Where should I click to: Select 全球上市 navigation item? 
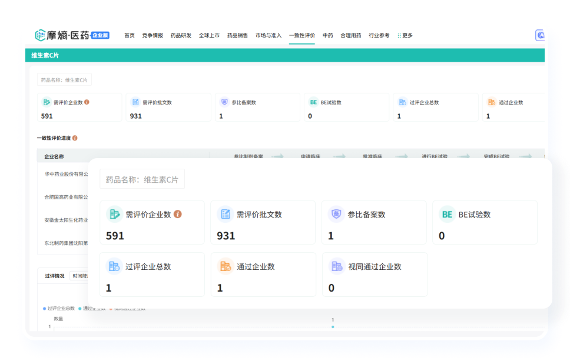[x=209, y=35]
